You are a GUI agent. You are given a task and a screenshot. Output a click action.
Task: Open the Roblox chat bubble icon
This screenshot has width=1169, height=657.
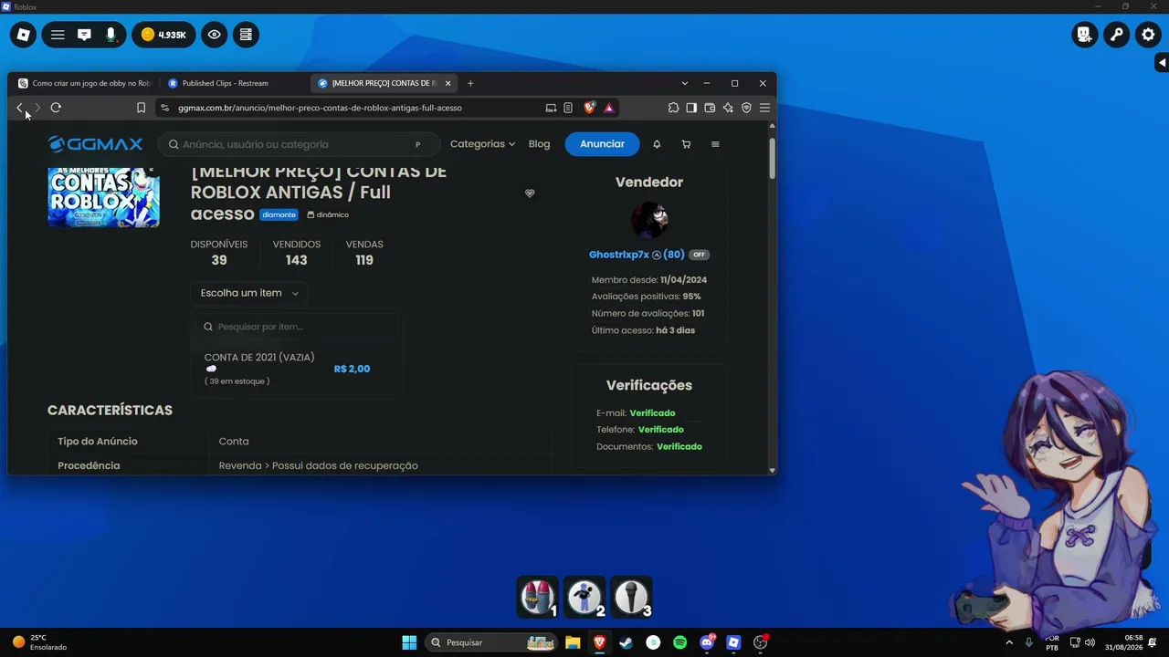(84, 35)
